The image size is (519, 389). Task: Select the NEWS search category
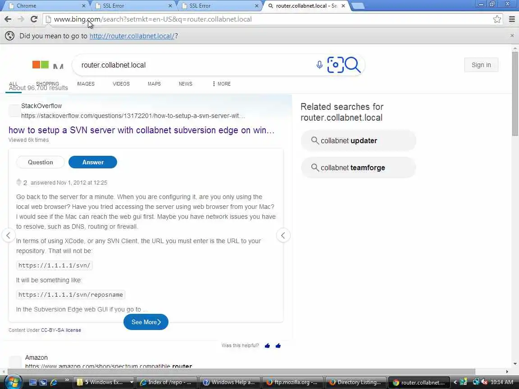click(185, 84)
